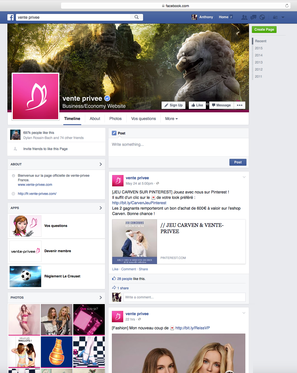Image resolution: width=297 pixels, height=373 pixels.
Task: Click the Create Page button
Action: 264,29
